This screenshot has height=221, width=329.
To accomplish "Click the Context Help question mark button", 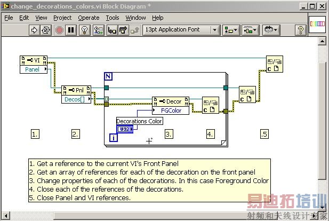I will [301, 30].
